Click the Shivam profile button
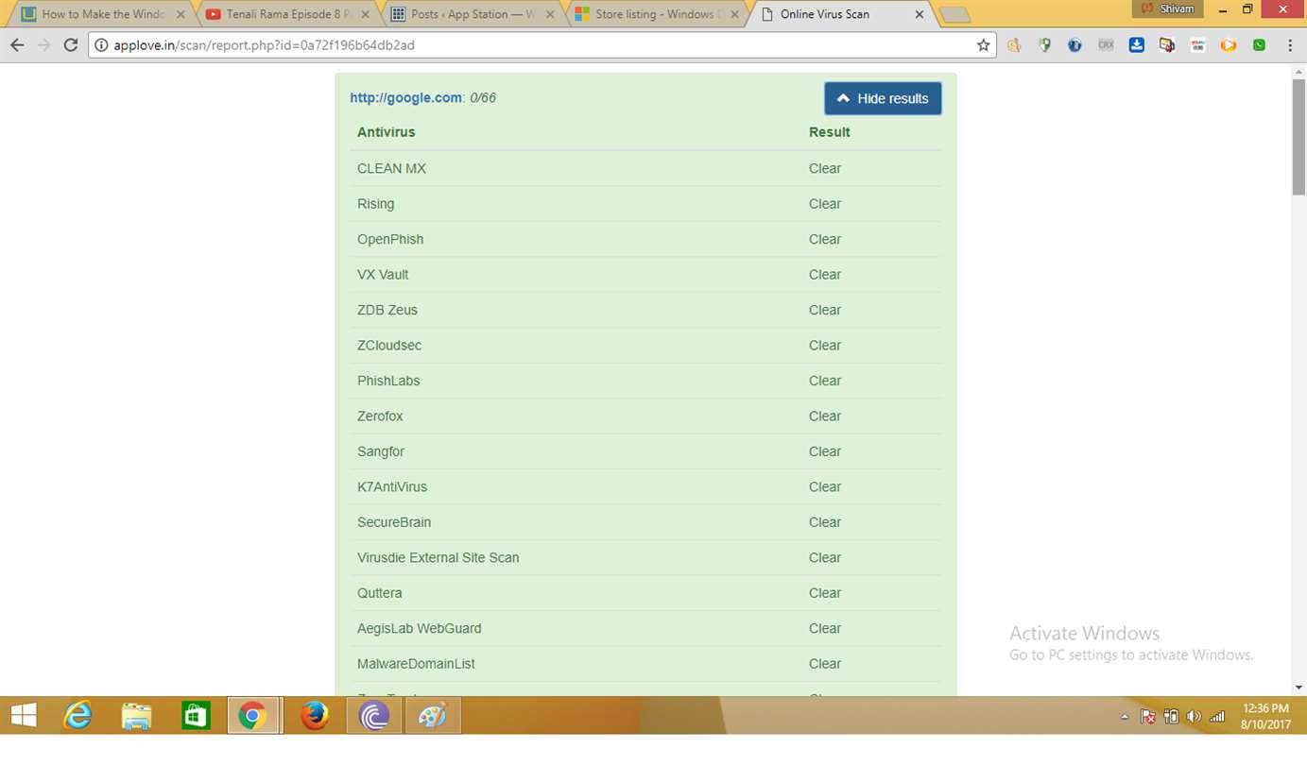Viewport: 1307px width, 765px height. coord(1168,9)
